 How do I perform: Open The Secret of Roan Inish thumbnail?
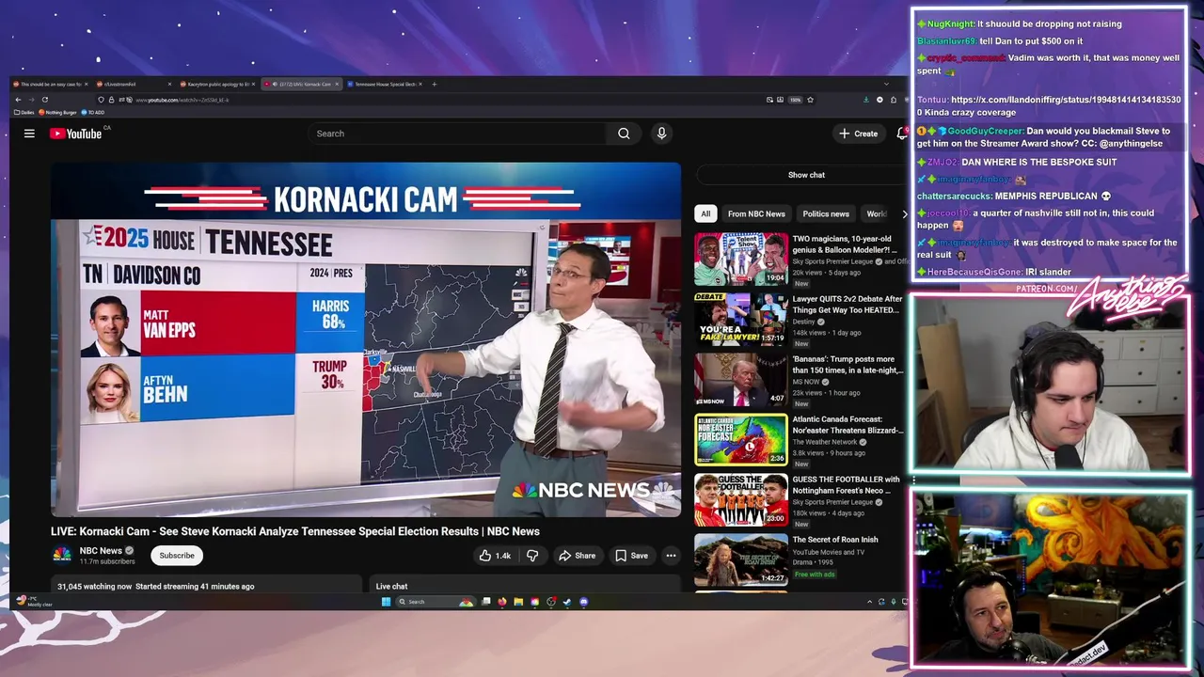pos(741,559)
